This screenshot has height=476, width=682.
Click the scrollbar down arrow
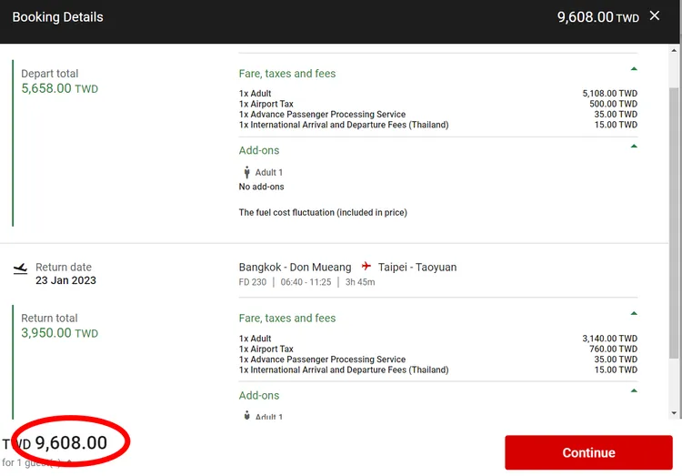pos(674,413)
